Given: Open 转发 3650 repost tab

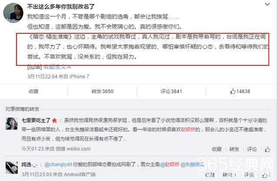Looking at the screenshot, I should [x=103, y=91].
